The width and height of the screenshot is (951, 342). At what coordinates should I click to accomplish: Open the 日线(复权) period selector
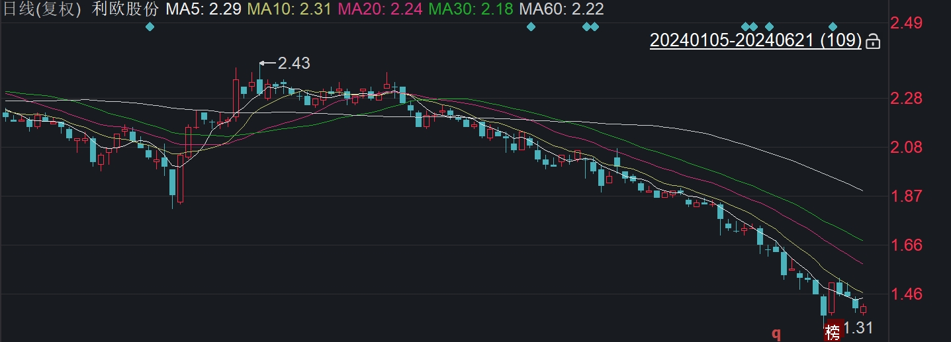41,9
